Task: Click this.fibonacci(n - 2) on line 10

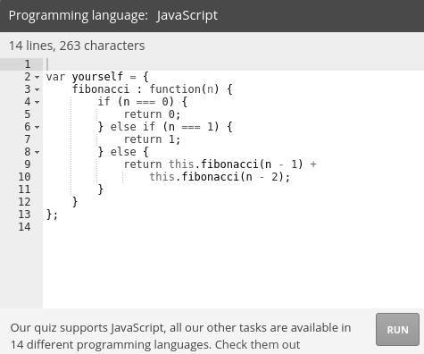Action: pyautogui.click(x=216, y=177)
